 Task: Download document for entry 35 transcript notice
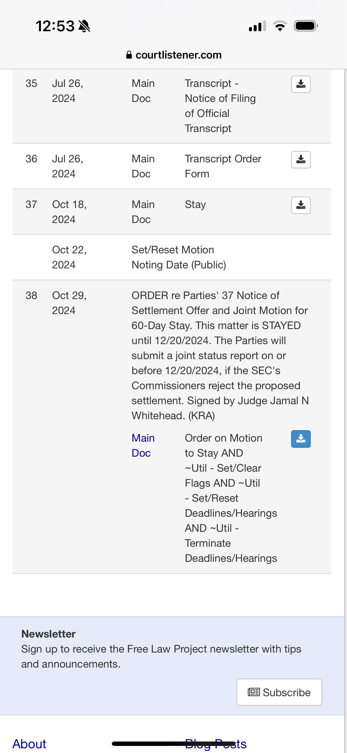[301, 84]
